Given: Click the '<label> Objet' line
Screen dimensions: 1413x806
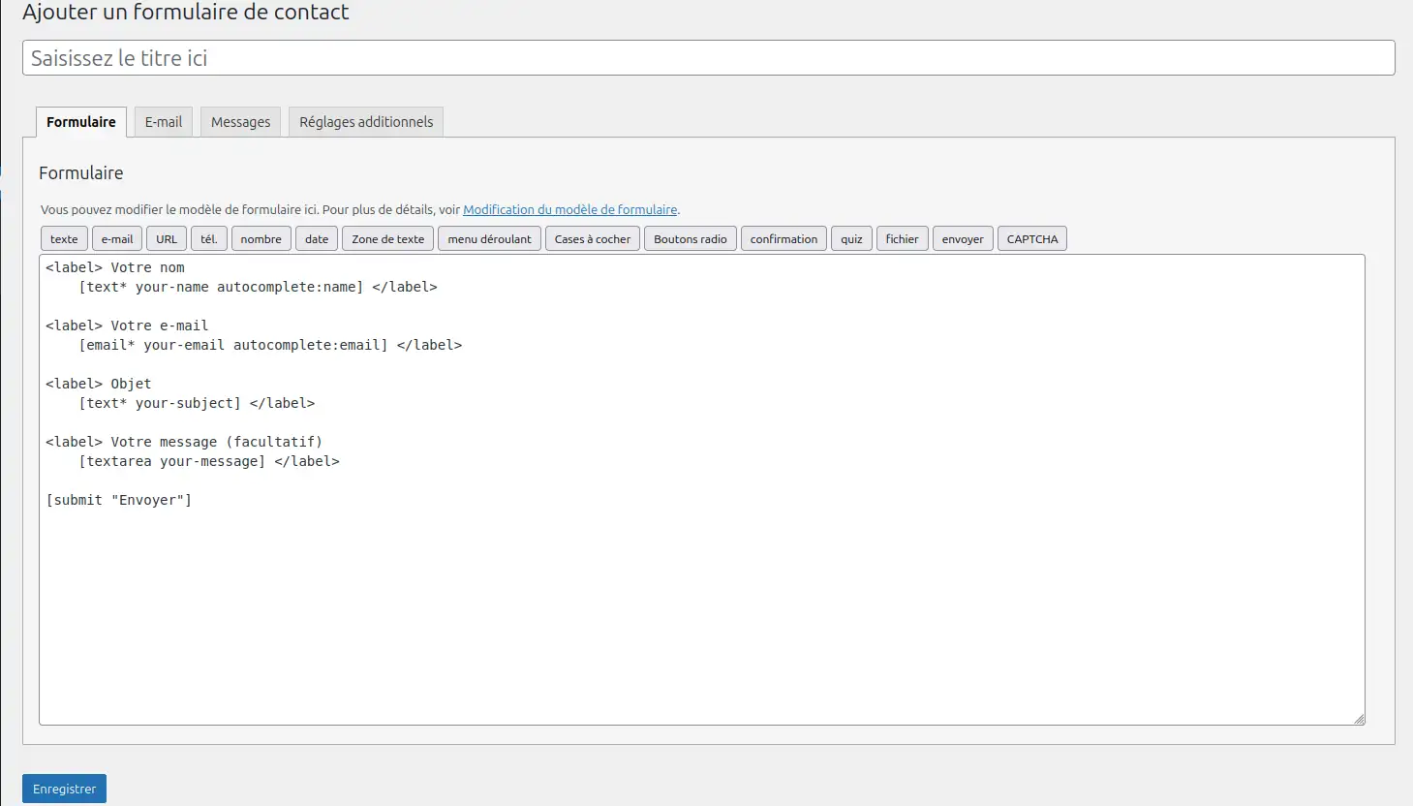Looking at the screenshot, I should (99, 384).
